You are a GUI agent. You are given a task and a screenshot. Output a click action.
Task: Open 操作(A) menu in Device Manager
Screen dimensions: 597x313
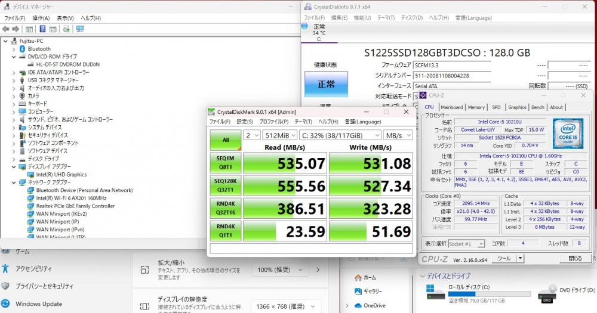coord(41,18)
